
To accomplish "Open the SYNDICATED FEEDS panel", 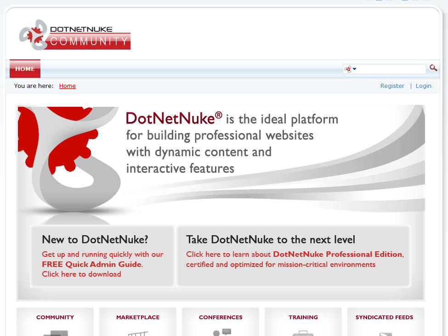I will coord(386,322).
